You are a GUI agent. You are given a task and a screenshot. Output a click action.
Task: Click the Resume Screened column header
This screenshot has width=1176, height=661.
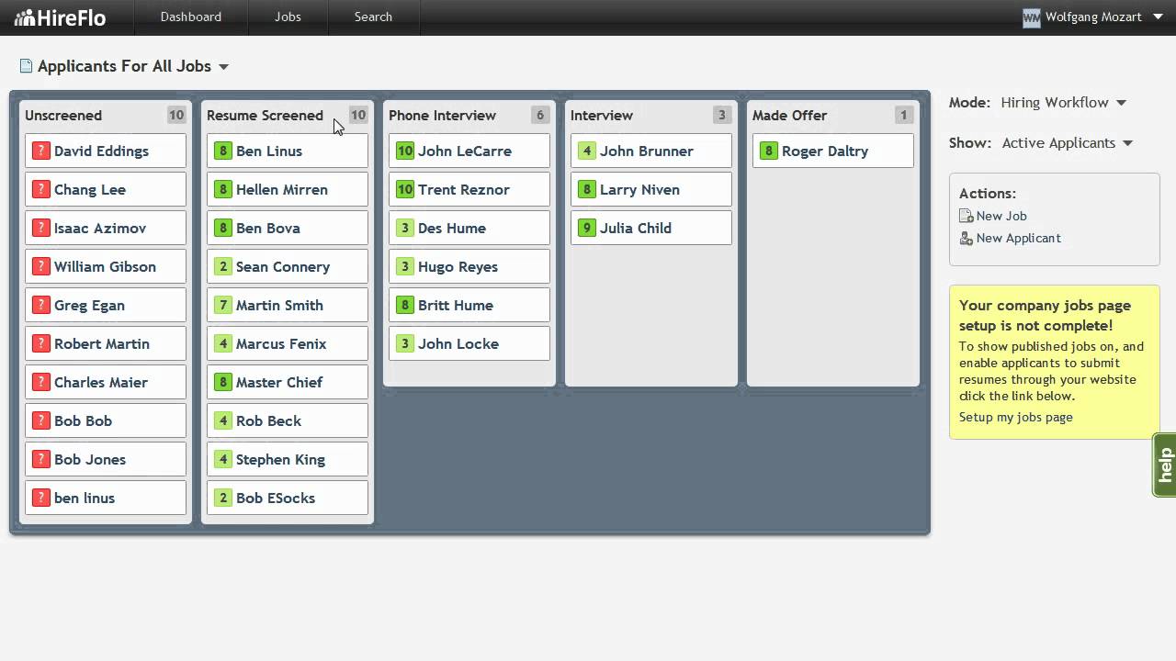click(x=265, y=115)
